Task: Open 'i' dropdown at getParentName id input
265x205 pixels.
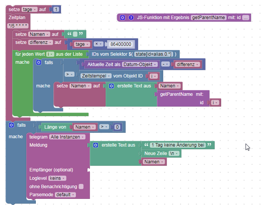Action: coord(215,103)
